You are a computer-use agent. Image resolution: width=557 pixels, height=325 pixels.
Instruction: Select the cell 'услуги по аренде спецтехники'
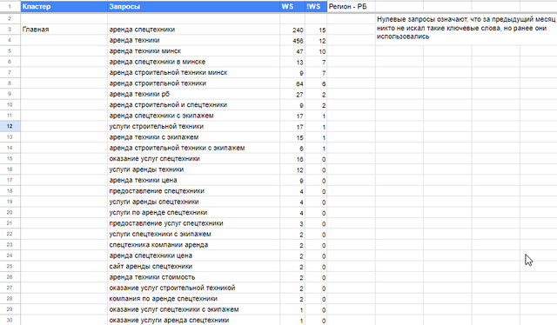193,213
